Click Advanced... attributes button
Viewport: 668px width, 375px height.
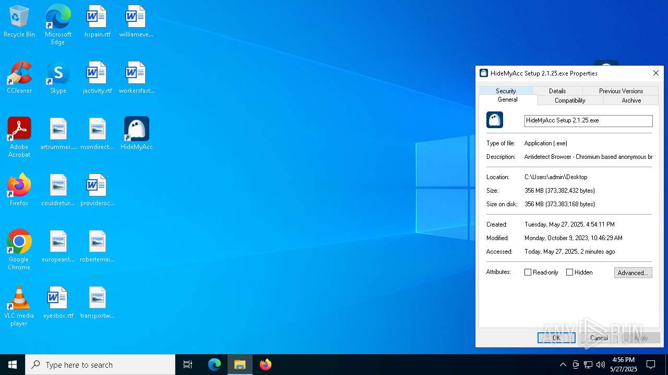[x=633, y=272]
